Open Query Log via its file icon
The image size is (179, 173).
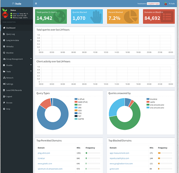tap(4, 34)
